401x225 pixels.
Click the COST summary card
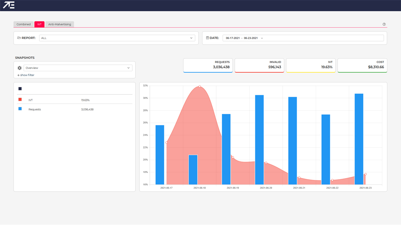[362, 65]
